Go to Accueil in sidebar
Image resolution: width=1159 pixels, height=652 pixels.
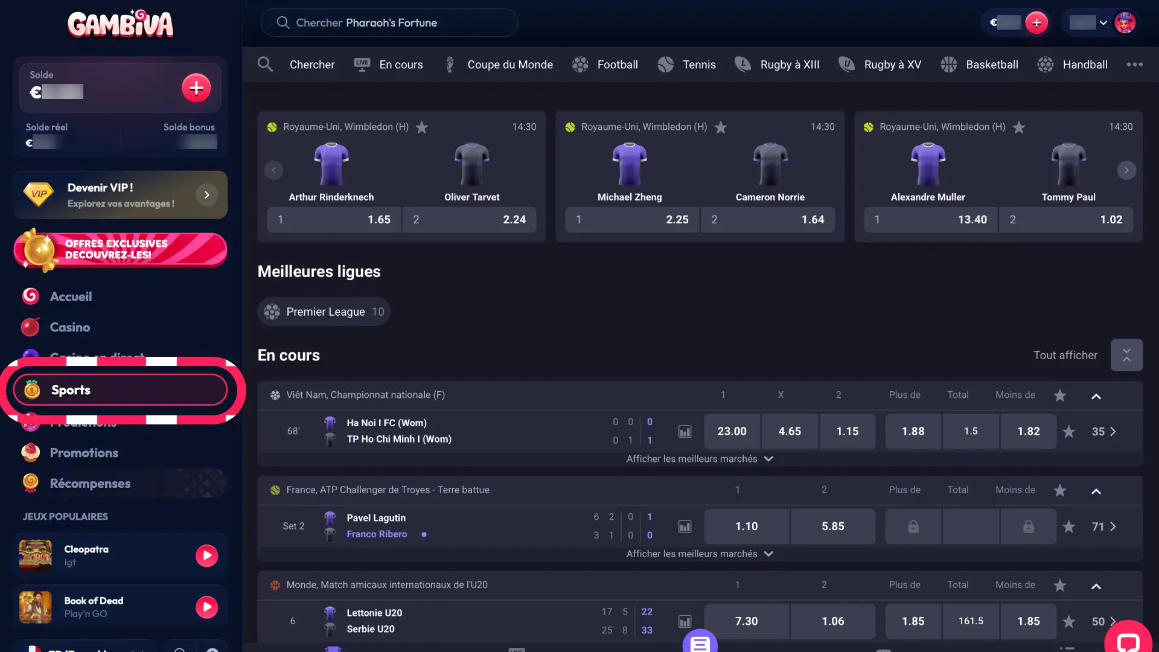71,296
